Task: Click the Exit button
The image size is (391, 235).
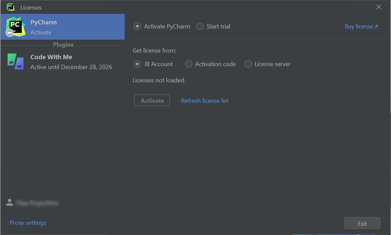Action: 362,223
